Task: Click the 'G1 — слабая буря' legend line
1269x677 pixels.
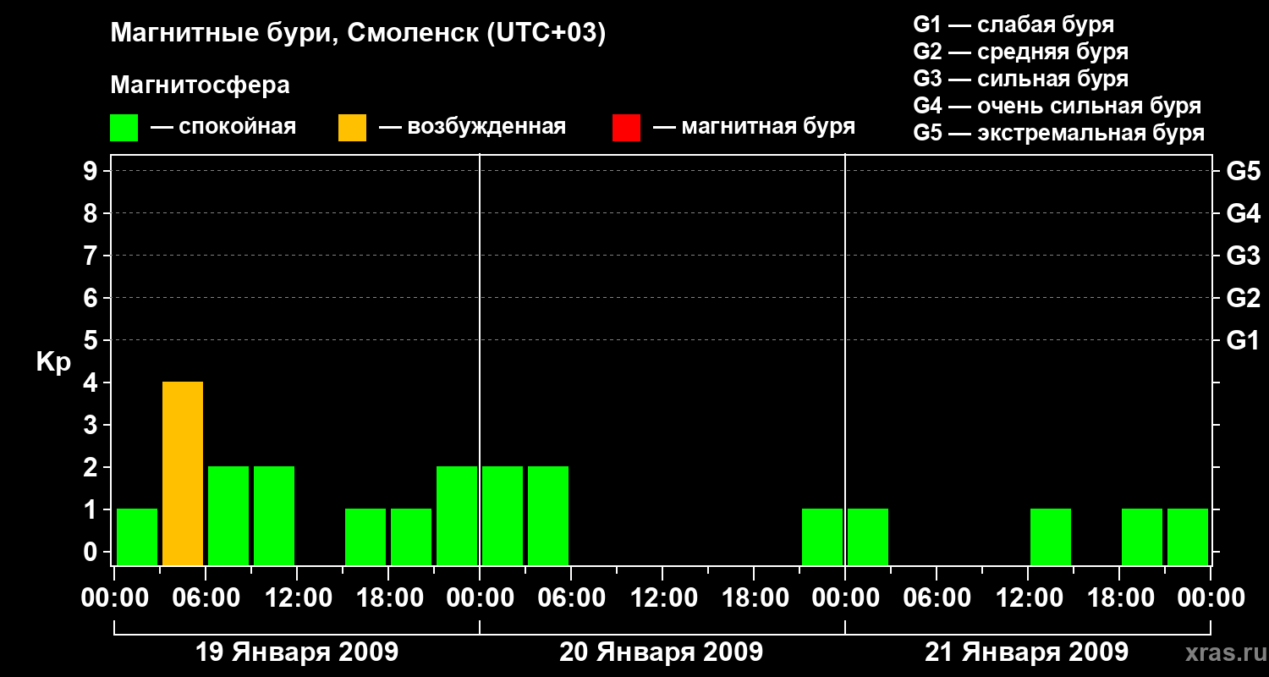Action: click(1014, 25)
